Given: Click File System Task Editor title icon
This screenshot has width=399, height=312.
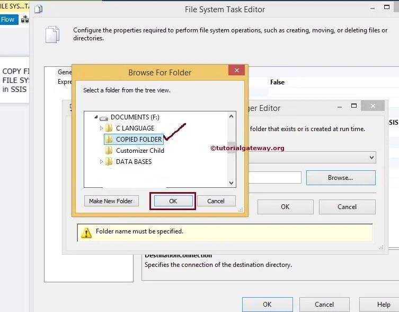Looking at the screenshot, I should click(x=39, y=10).
